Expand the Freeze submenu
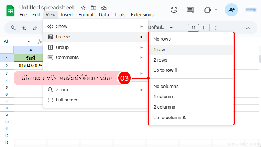261x147 pixels. pyautogui.click(x=96, y=37)
